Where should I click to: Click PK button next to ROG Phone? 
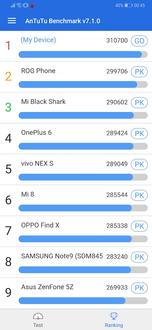click(x=139, y=72)
